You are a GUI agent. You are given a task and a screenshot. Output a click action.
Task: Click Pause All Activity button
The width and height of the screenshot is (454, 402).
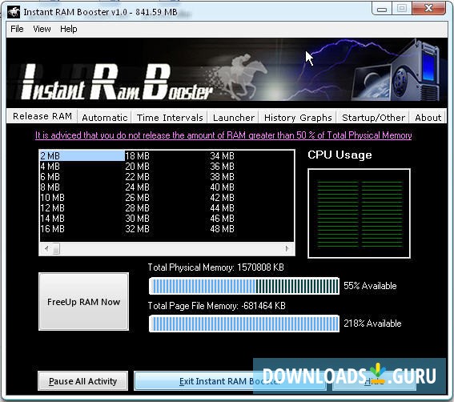[x=82, y=381]
